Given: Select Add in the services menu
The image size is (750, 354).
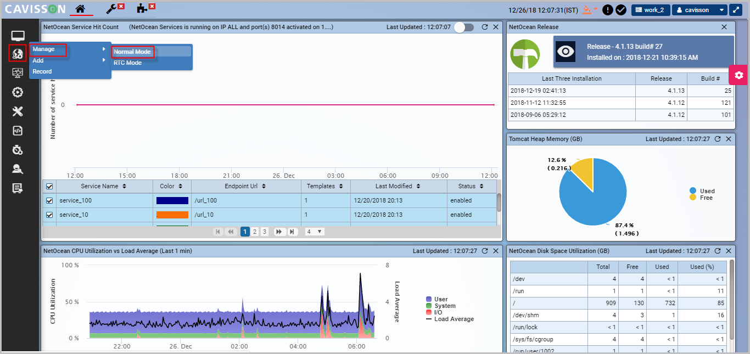Looking at the screenshot, I should tap(70, 60).
